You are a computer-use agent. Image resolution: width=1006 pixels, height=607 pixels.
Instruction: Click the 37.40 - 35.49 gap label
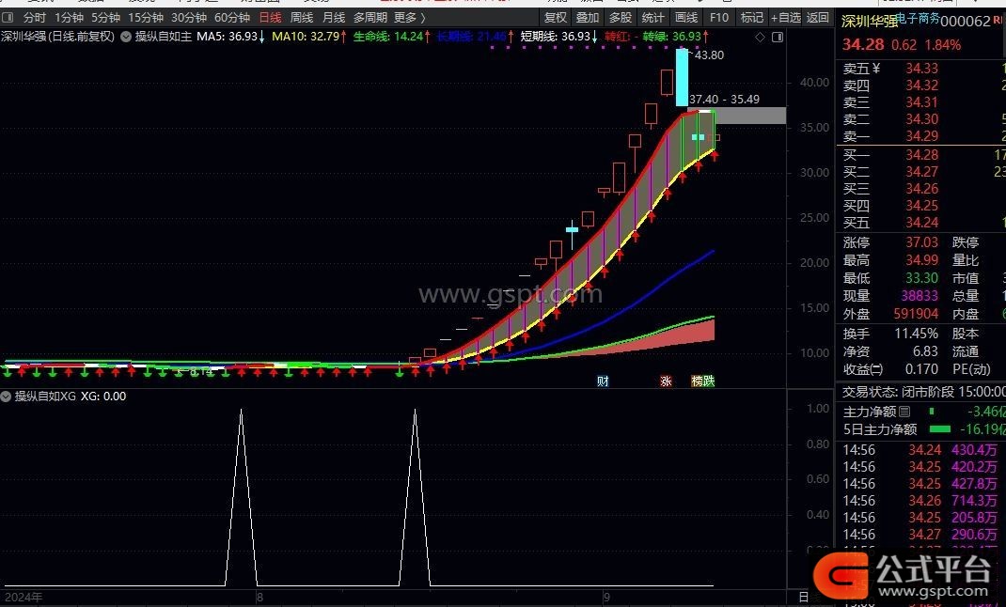point(724,100)
